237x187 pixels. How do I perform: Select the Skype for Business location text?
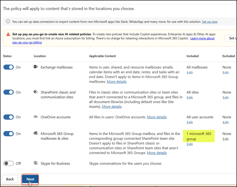55,163
